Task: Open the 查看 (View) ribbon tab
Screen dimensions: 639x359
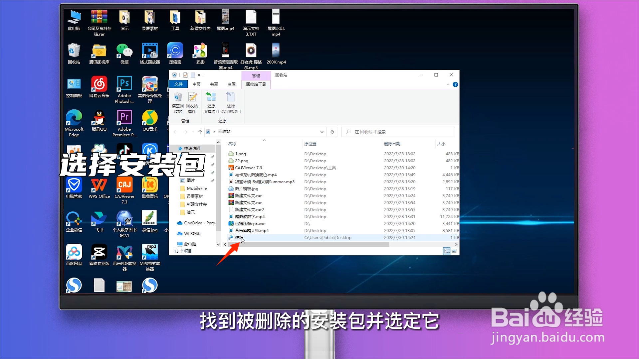Action: tap(231, 84)
